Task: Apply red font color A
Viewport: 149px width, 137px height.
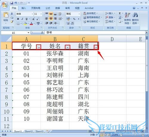Action: [x=31, y=24]
